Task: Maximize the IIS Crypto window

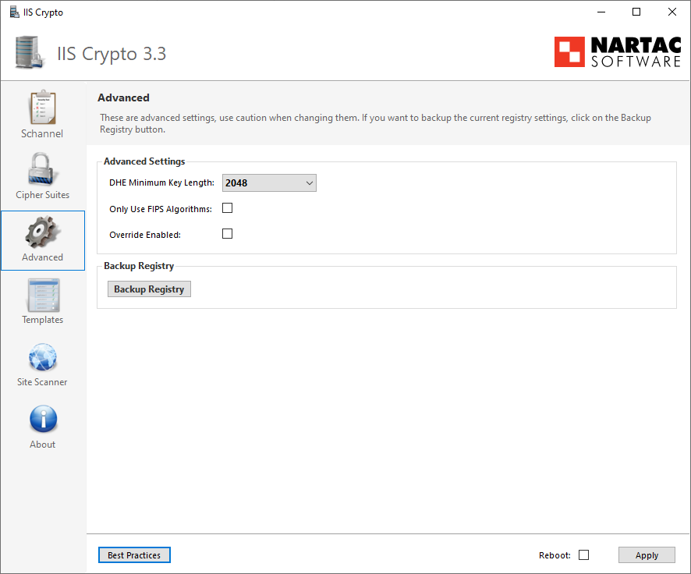Action: pyautogui.click(x=636, y=12)
